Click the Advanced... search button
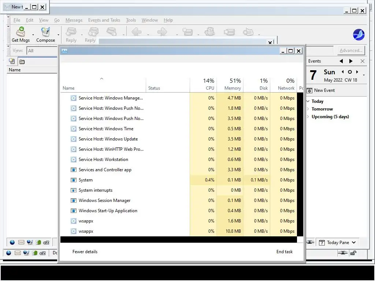The height and width of the screenshot is (281, 375). pos(351,50)
